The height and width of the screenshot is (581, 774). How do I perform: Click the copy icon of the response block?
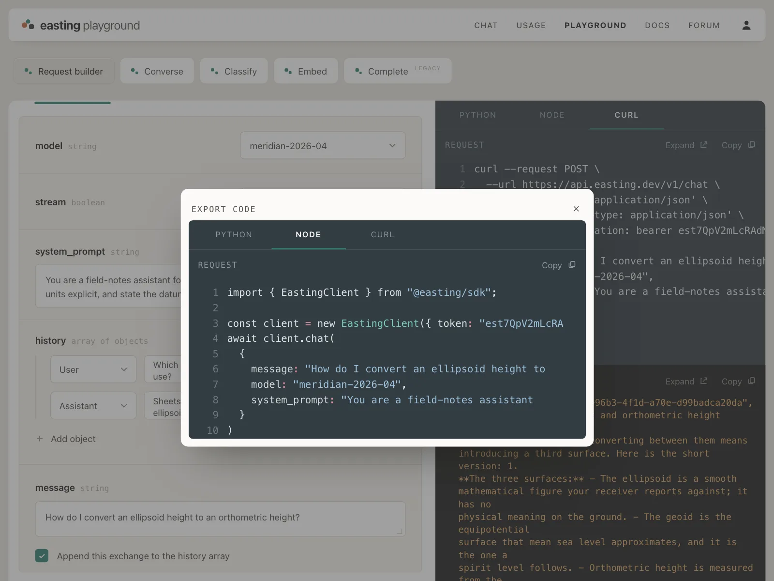click(x=751, y=381)
